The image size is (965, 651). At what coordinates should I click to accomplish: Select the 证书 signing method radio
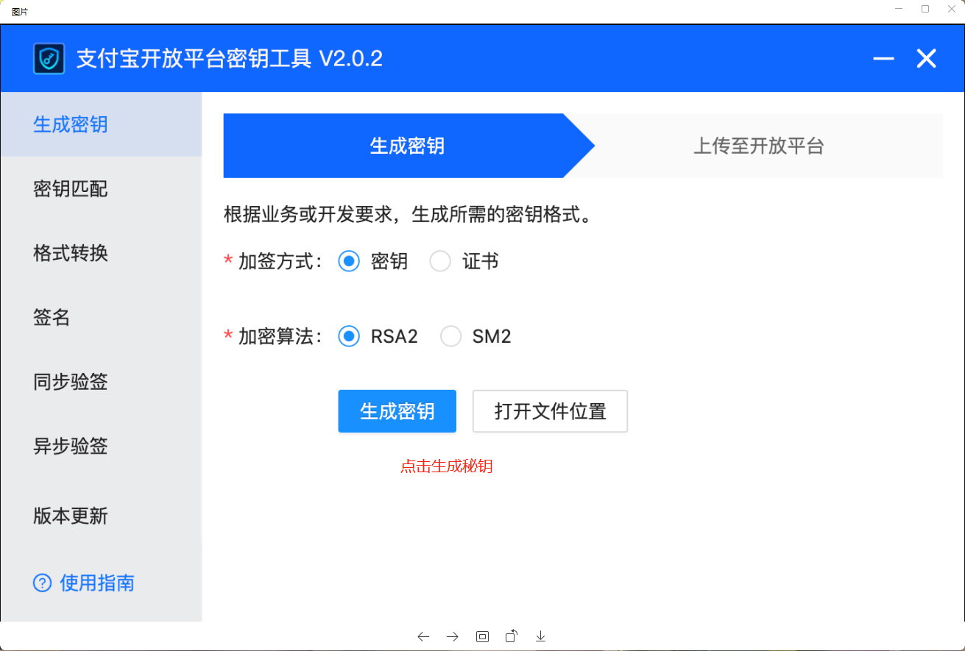[x=440, y=261]
